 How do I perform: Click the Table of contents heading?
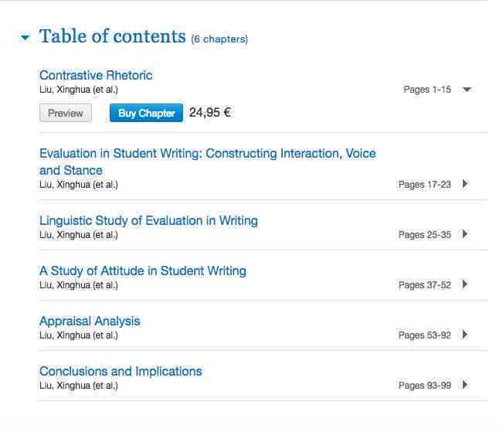[113, 36]
